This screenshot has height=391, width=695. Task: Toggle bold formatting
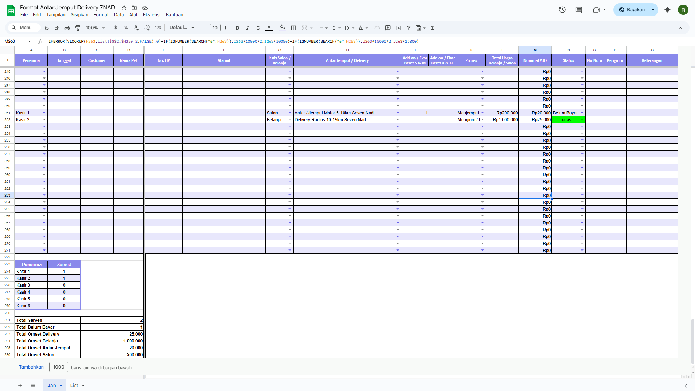(237, 28)
